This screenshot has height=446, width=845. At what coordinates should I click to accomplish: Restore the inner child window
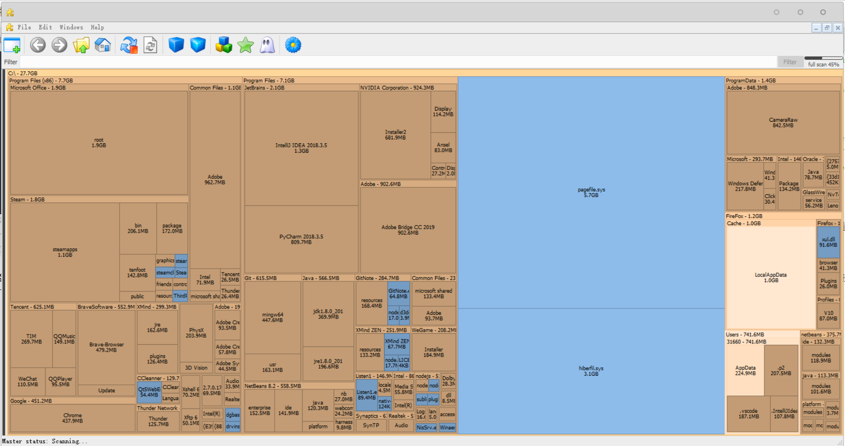[827, 28]
